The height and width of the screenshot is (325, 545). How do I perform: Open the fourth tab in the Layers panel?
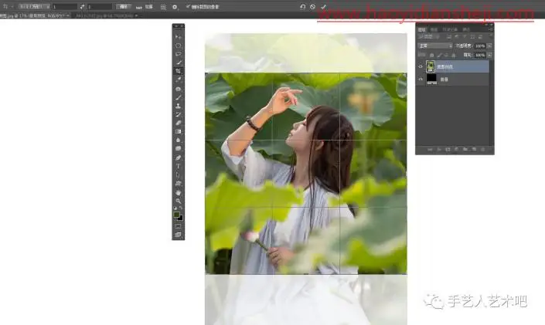[x=466, y=29]
